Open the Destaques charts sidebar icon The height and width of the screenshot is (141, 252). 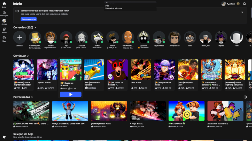coord(4,12)
